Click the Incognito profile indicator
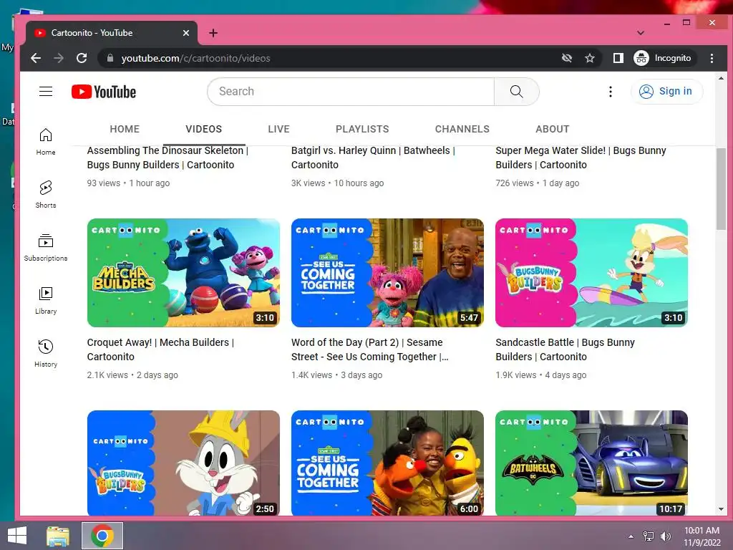Screen dimensions: 733x550 click(664, 58)
